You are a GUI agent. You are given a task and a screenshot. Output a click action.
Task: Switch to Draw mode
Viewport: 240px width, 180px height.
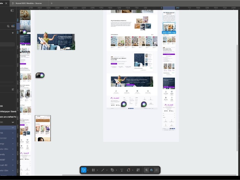(146, 170)
